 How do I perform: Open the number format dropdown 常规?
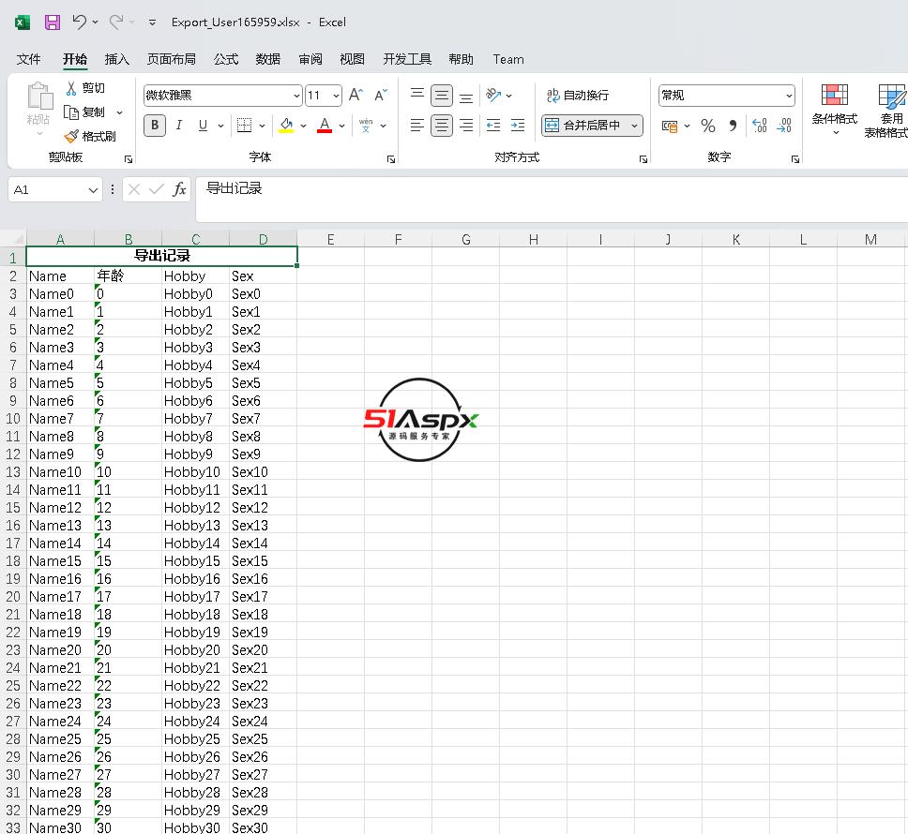(726, 96)
